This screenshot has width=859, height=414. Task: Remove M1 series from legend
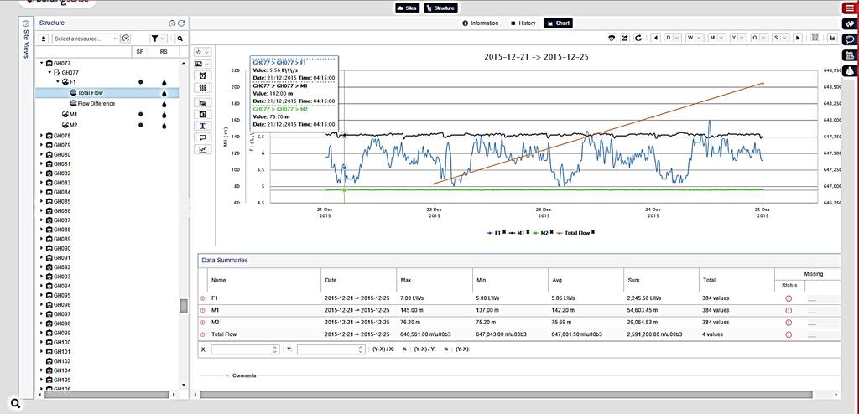click(x=528, y=232)
